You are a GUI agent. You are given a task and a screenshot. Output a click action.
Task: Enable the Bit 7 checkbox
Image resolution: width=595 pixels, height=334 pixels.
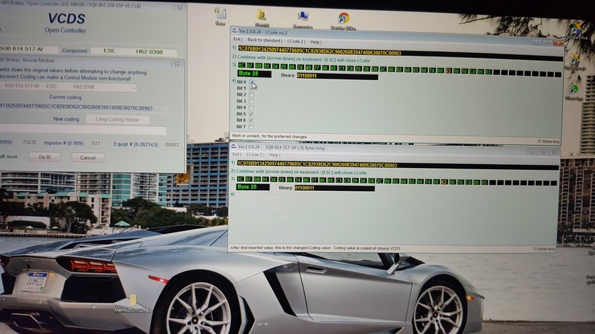252,127
